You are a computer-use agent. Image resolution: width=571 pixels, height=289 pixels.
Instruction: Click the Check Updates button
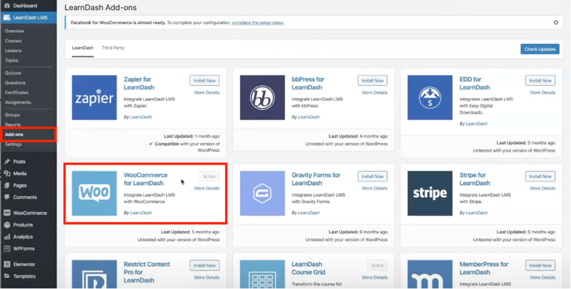click(x=539, y=49)
